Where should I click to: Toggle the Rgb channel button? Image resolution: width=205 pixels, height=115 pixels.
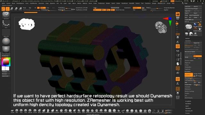pos(30,8)
